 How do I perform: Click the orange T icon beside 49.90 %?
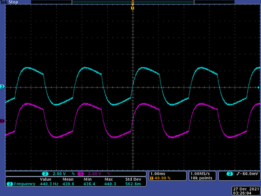[152, 178]
